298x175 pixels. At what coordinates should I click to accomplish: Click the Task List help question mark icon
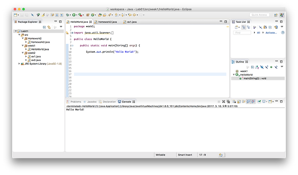point(283,33)
